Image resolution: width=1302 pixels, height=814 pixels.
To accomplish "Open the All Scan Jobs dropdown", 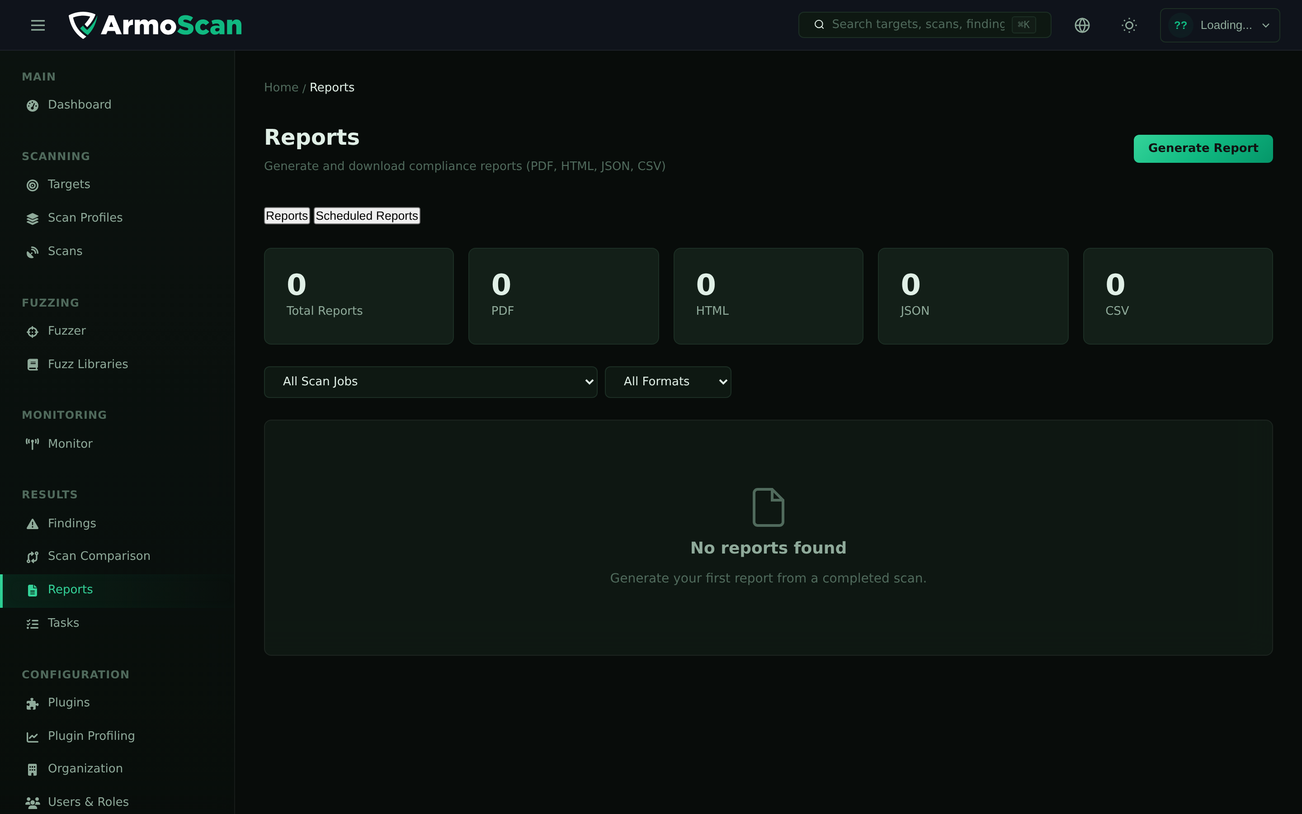I will tap(430, 382).
